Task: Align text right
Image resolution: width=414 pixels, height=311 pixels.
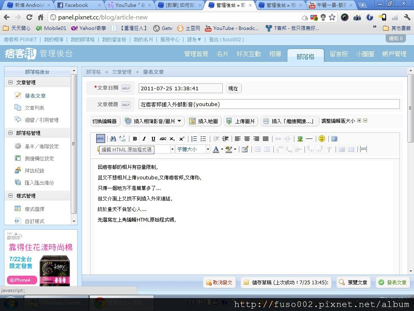Action: pyautogui.click(x=256, y=138)
